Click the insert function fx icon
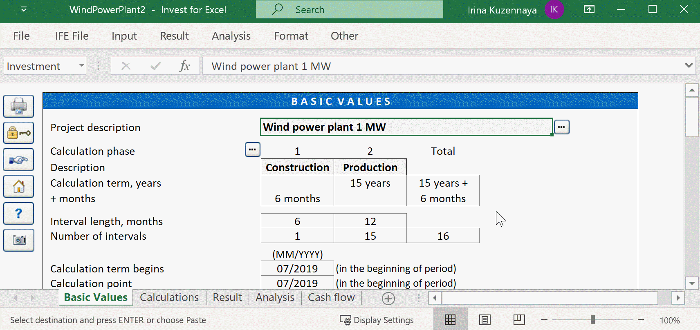 [x=185, y=66]
